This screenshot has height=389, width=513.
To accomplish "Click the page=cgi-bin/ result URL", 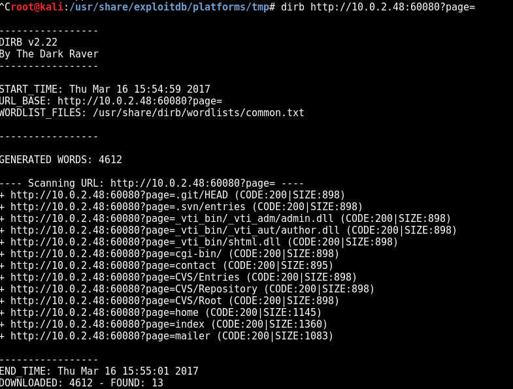I will click(116, 254).
